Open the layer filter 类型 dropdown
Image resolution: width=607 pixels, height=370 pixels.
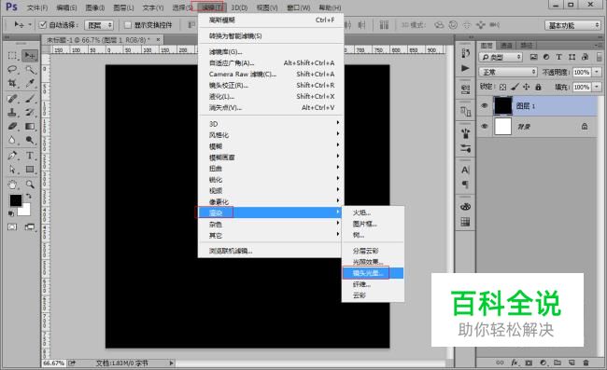coord(501,57)
